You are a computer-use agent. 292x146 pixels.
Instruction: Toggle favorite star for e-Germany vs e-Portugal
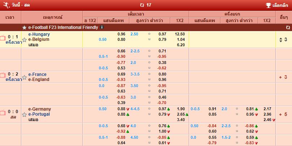tap(24, 115)
